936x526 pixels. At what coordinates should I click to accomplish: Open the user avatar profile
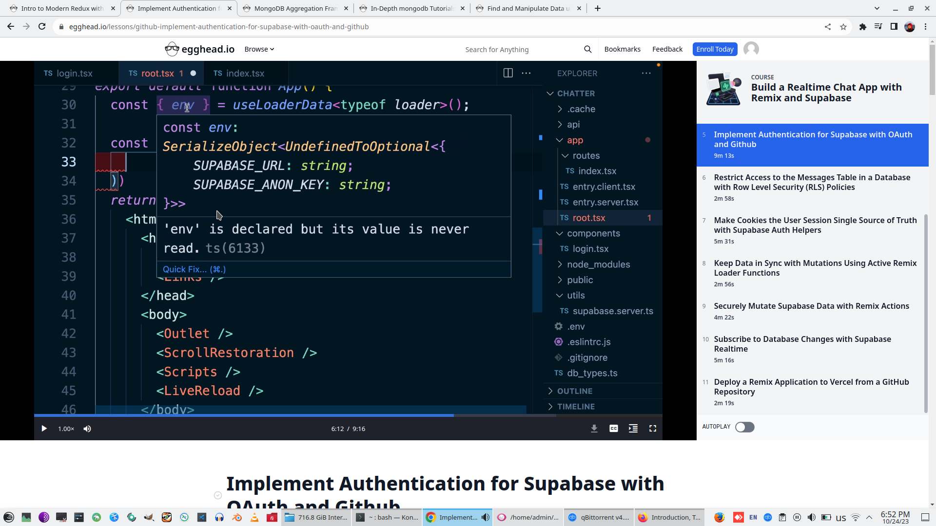(751, 49)
